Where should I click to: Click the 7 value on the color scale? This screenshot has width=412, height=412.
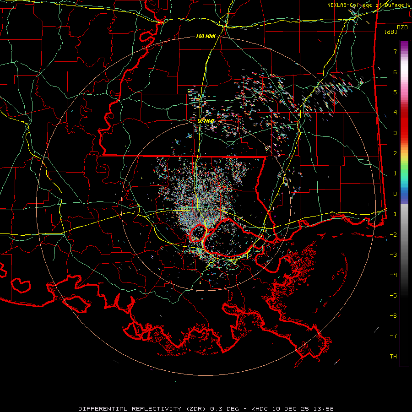[395, 51]
